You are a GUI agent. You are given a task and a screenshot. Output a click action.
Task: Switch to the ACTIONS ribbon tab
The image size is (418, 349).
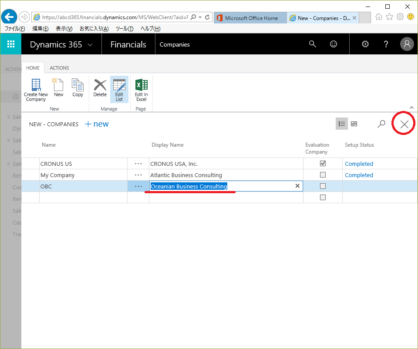pyautogui.click(x=59, y=68)
